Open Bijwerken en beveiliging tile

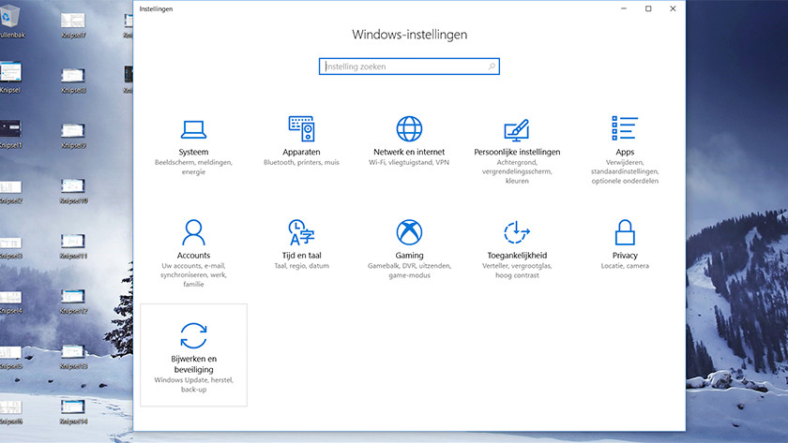(x=193, y=354)
